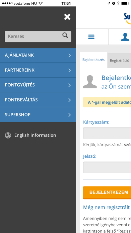Expand the PARTNEREINK chevron arrow

[70, 70]
